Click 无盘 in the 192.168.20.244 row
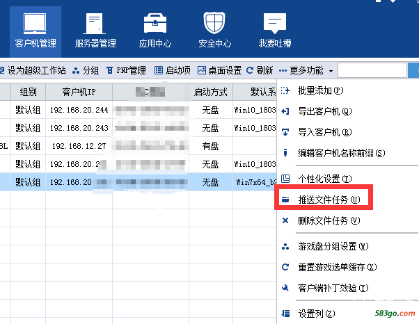419x324 pixels. point(211,110)
